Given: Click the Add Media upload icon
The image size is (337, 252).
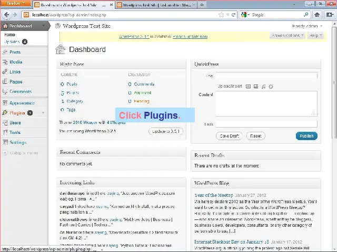Looking at the screenshot, I should (271, 86).
